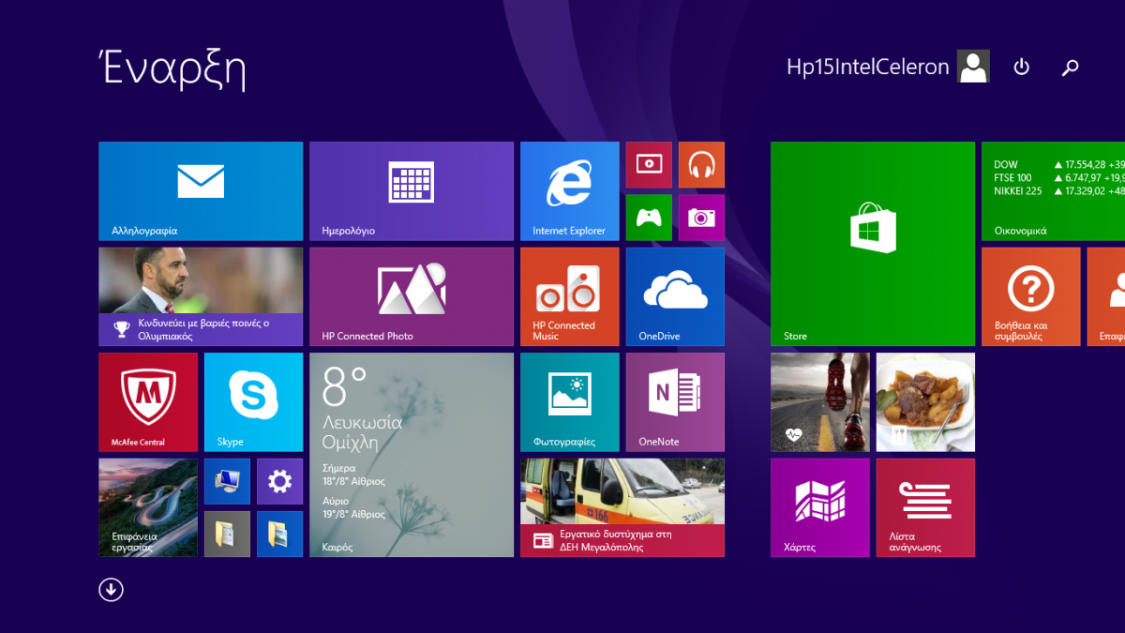Open the orange Music headphones tile
Viewport: 1125px width, 633px height.
pyautogui.click(x=701, y=165)
